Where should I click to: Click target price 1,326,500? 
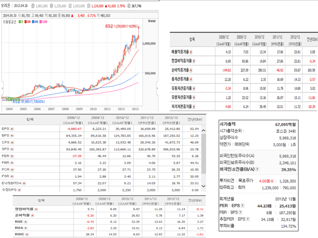click(x=287, y=181)
